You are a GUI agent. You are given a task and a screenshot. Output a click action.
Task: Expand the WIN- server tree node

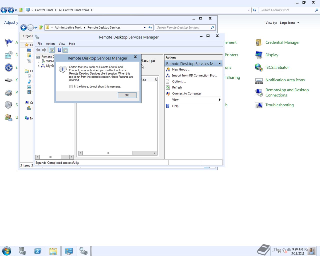point(38,61)
